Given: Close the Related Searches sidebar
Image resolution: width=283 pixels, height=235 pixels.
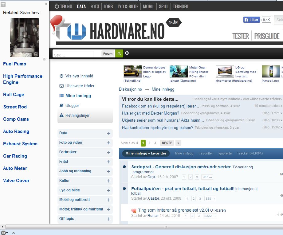Looking at the screenshot, I should point(46,4).
